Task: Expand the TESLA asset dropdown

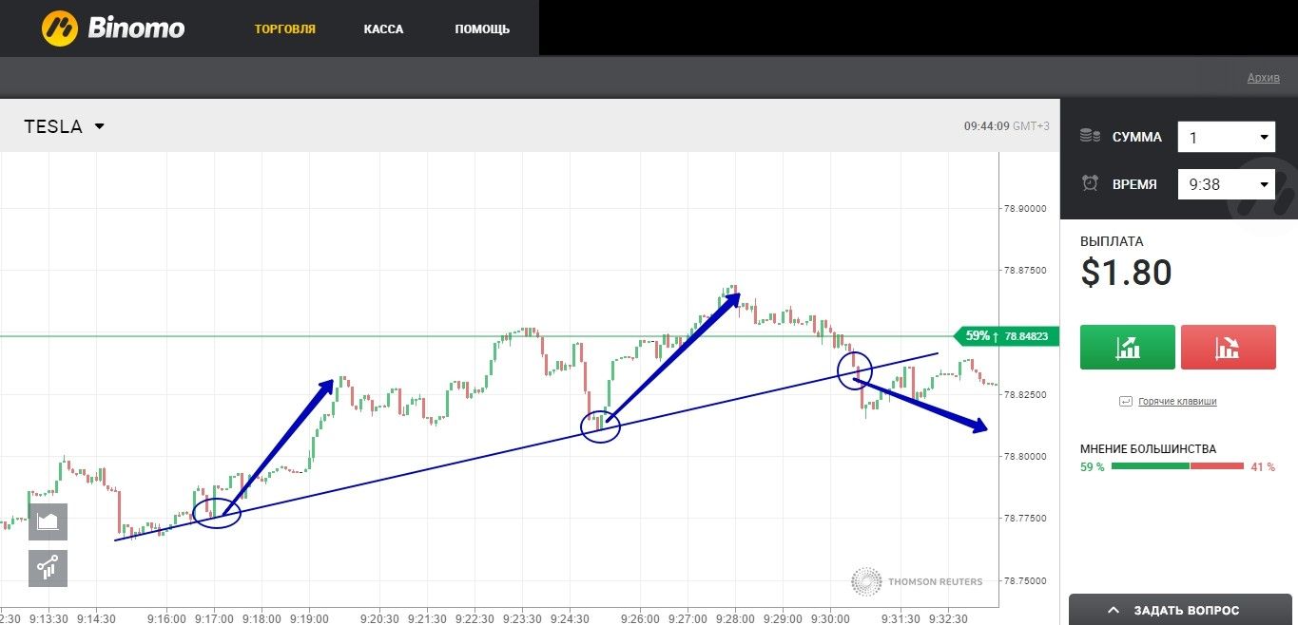Action: click(64, 126)
